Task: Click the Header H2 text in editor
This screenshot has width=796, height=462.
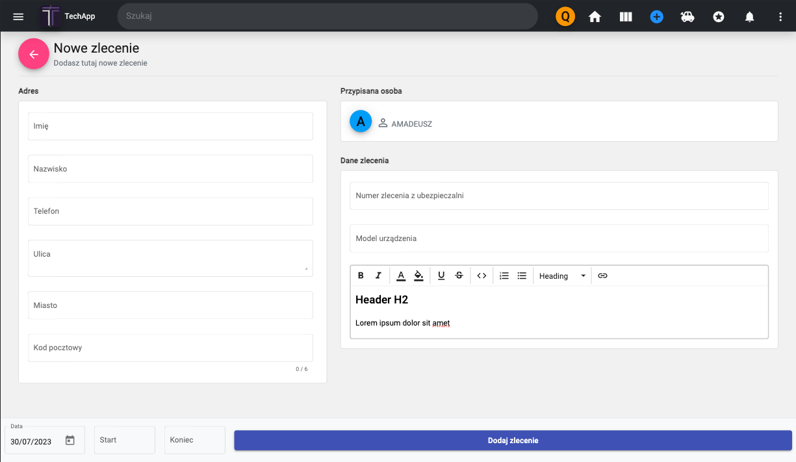Action: (x=381, y=300)
